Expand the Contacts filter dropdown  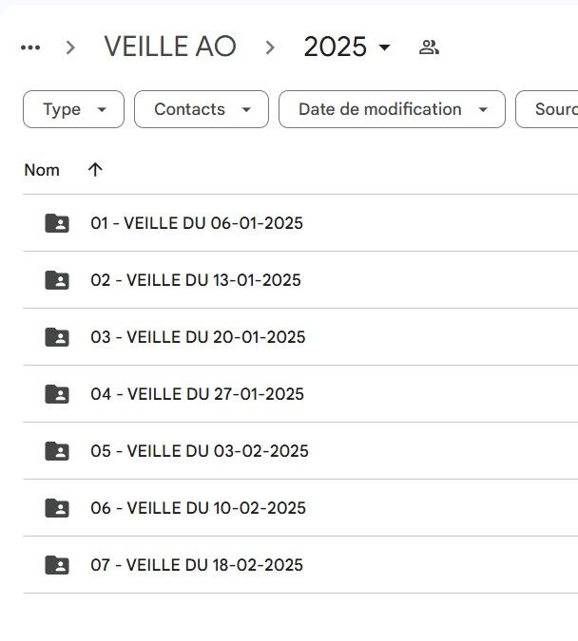pos(202,109)
